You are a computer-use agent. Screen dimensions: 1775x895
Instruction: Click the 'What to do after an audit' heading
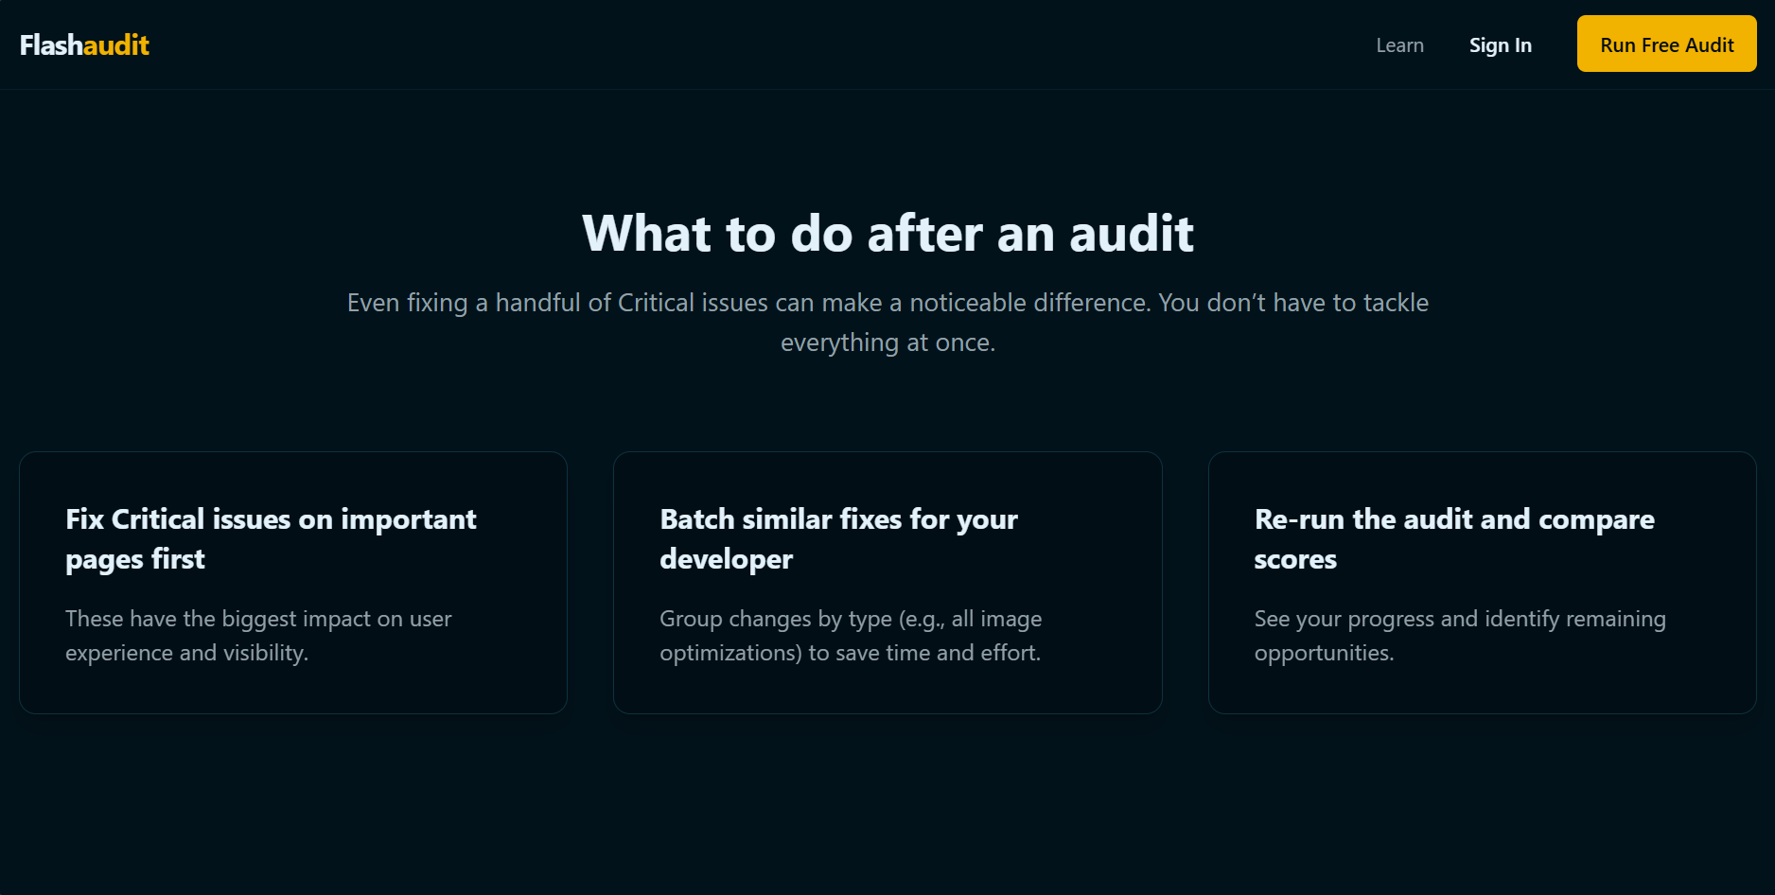[x=887, y=233]
